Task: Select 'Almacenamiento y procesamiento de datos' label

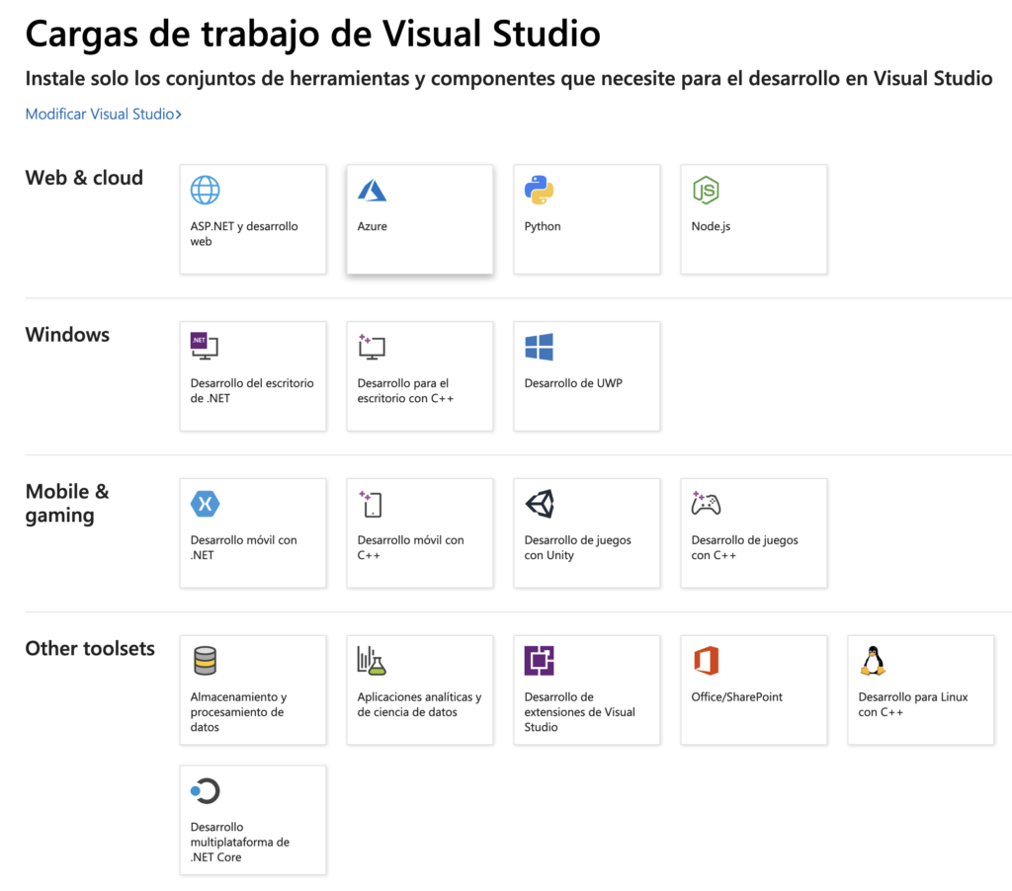Action: (238, 711)
